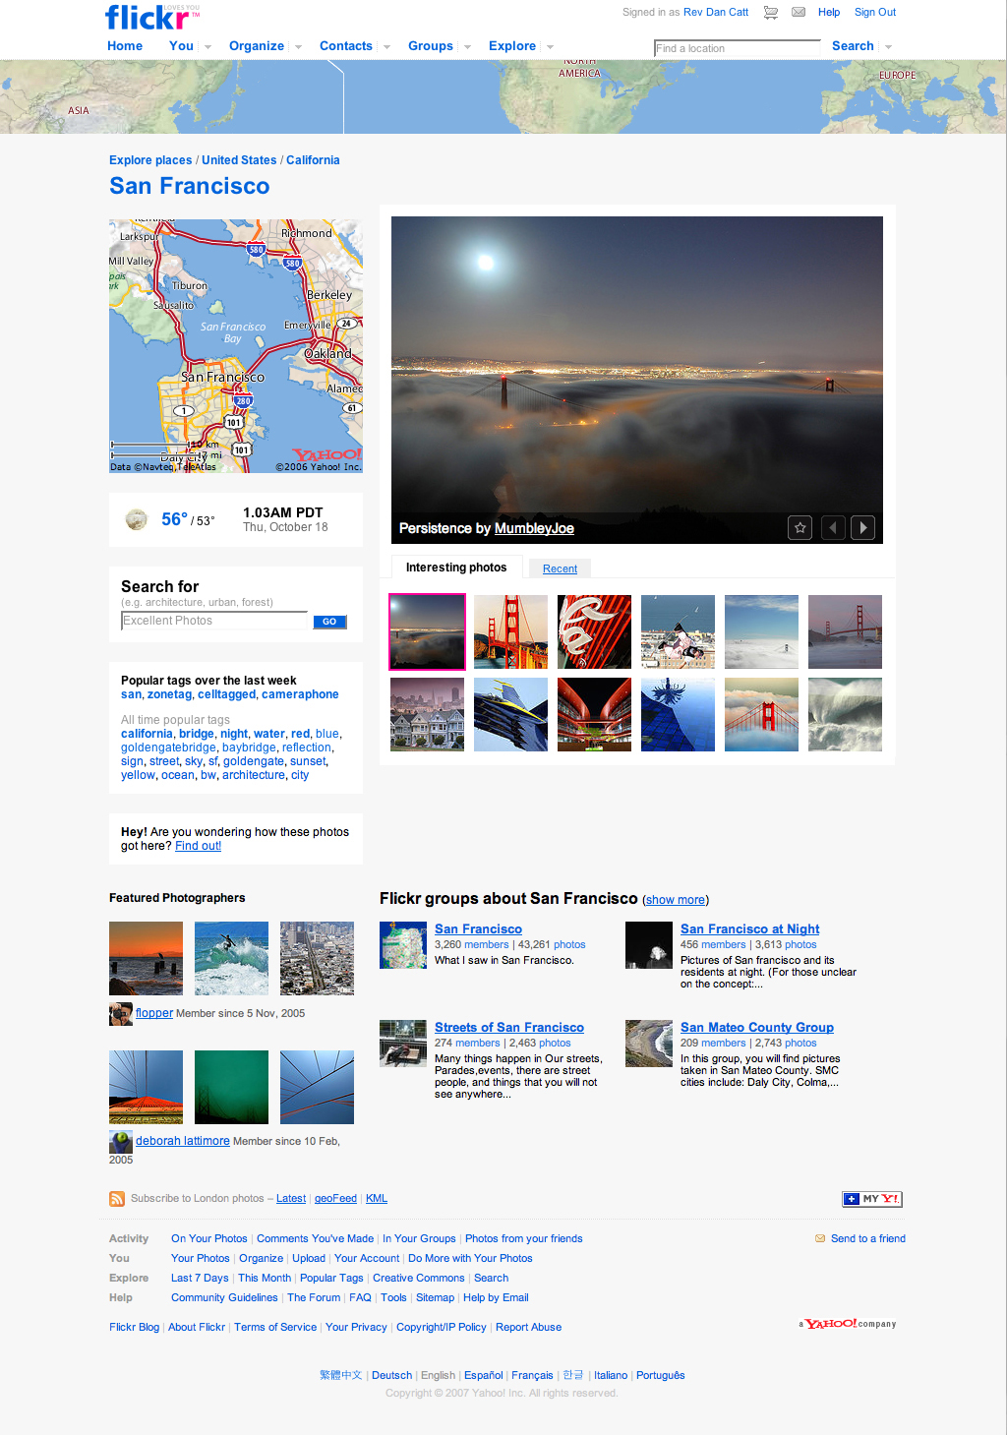The image size is (1007, 1435).
Task: Open the San Francisco at Night group
Action: pyautogui.click(x=749, y=929)
